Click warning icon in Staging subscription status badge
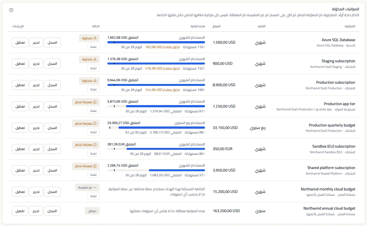The width and height of the screenshot is (367, 226). coord(95,59)
